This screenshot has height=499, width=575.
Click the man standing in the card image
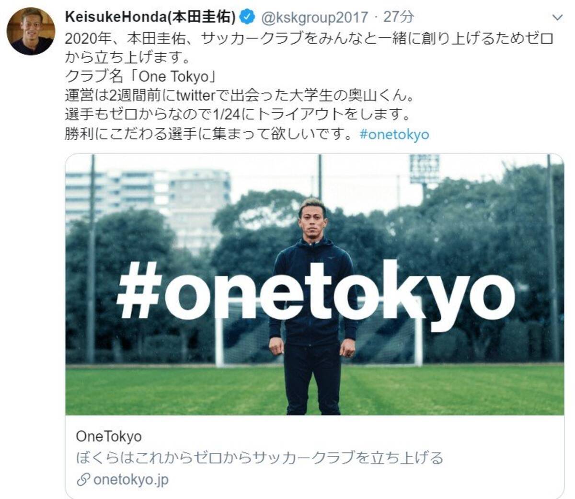(x=313, y=307)
